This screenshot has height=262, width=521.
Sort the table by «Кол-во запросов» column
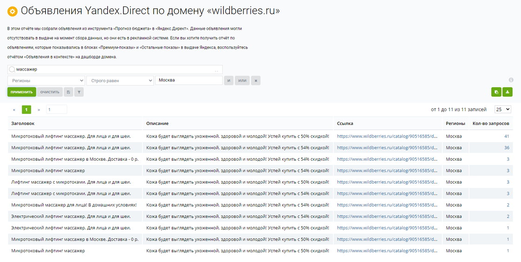(x=490, y=124)
